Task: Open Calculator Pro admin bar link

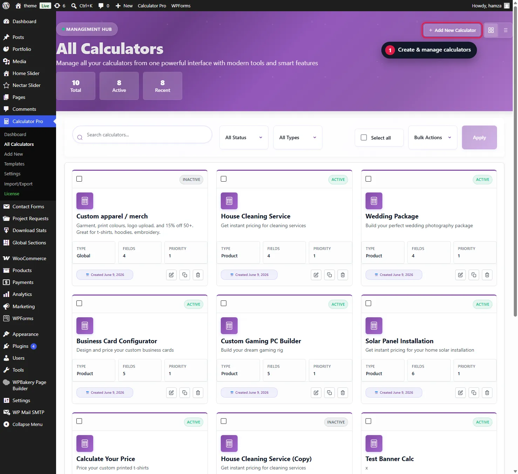Action: 152,6
